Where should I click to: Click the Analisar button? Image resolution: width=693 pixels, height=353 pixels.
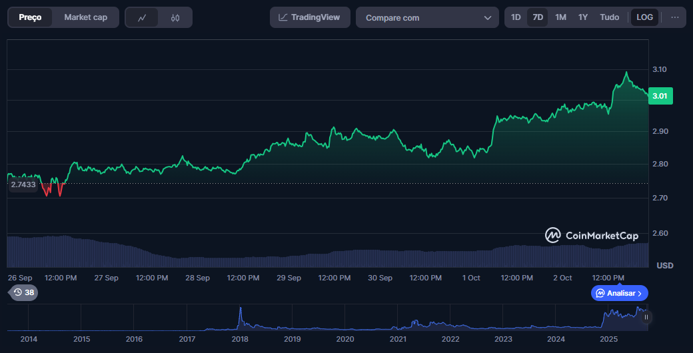(x=619, y=293)
